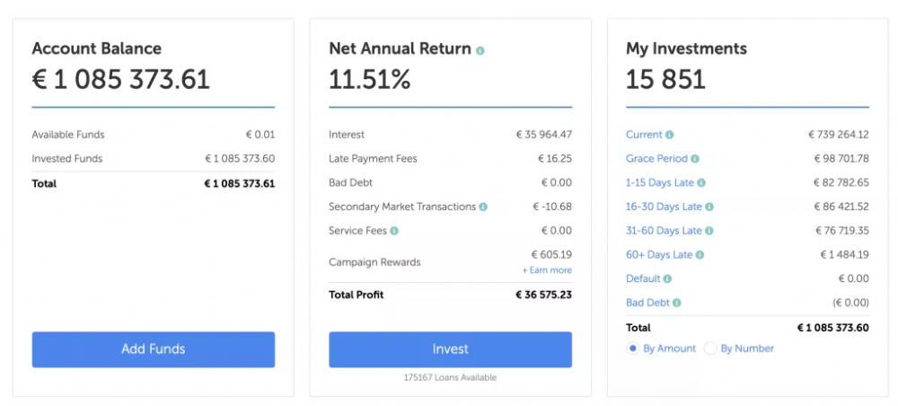Click info icon next to Net Annual Return

pos(480,51)
